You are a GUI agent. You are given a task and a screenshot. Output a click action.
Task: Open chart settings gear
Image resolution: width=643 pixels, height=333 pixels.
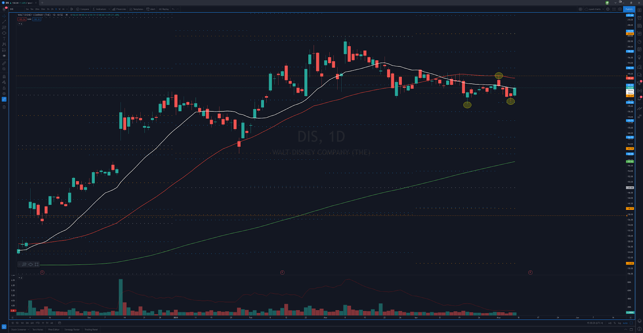[x=608, y=9]
